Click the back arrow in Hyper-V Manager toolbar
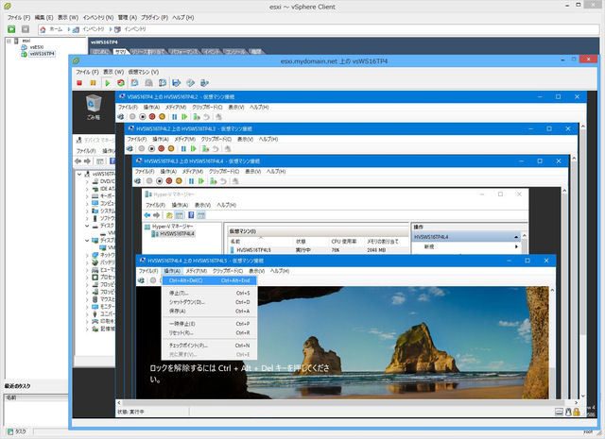The height and width of the screenshot is (439, 605). [x=147, y=215]
